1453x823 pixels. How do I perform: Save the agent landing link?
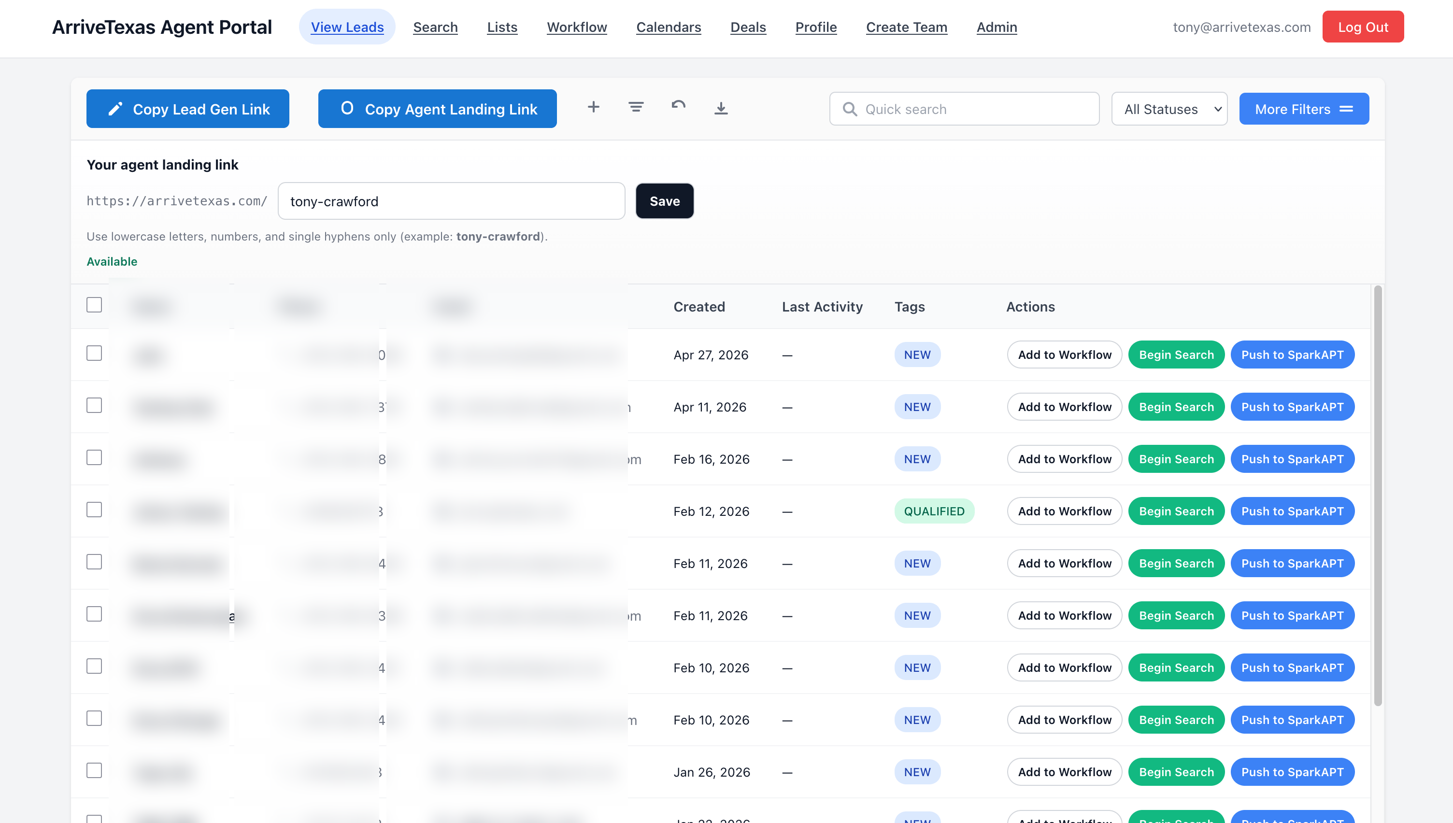coord(664,200)
